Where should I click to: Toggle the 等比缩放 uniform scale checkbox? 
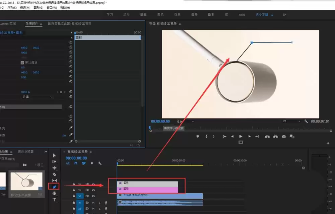tap(22, 63)
